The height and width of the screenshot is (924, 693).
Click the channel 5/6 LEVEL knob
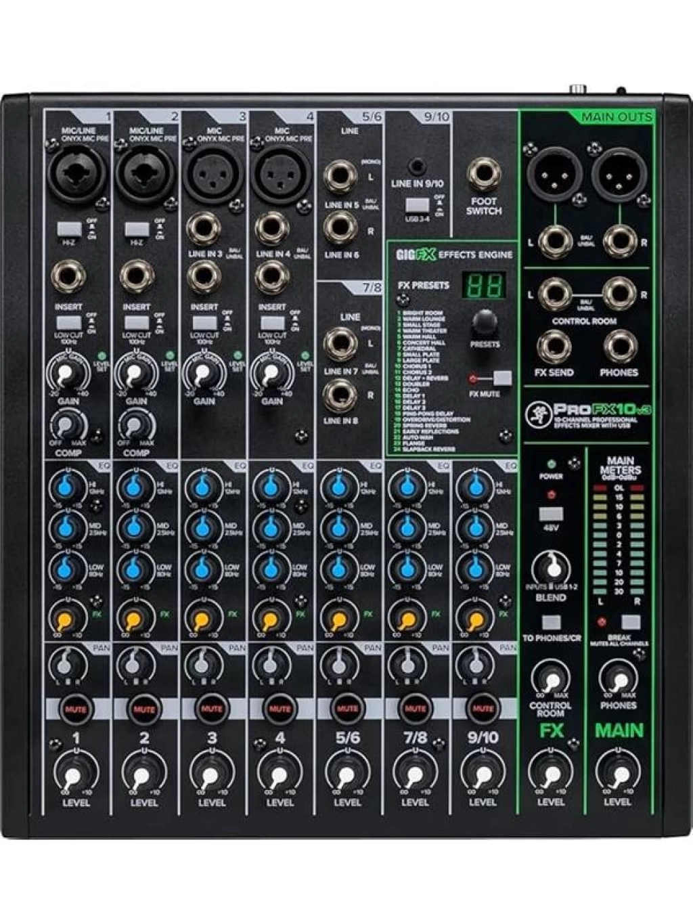pyautogui.click(x=347, y=772)
